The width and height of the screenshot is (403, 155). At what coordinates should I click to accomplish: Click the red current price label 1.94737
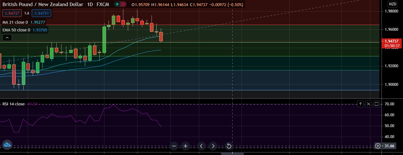[391, 41]
